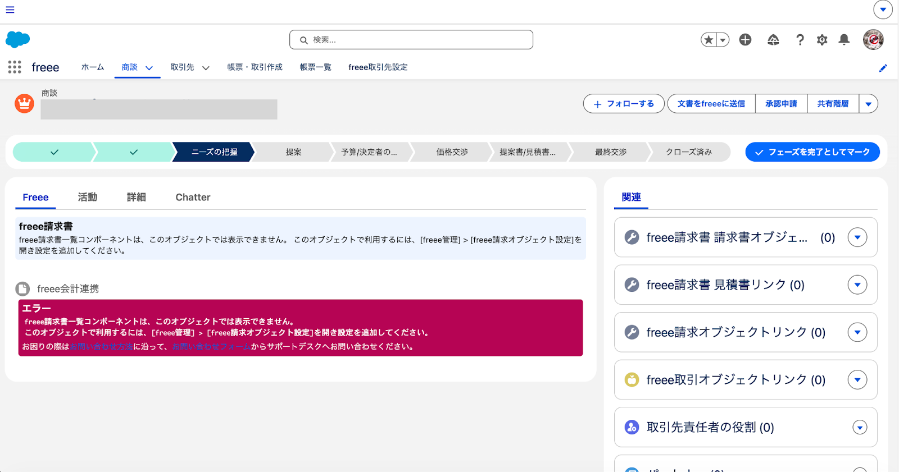Click the orange crown opportunity icon
This screenshot has height=472, width=899.
24,103
